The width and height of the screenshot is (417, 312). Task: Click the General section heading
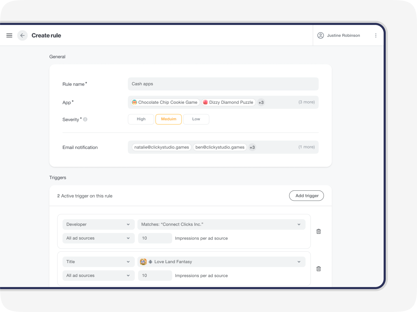click(x=57, y=57)
